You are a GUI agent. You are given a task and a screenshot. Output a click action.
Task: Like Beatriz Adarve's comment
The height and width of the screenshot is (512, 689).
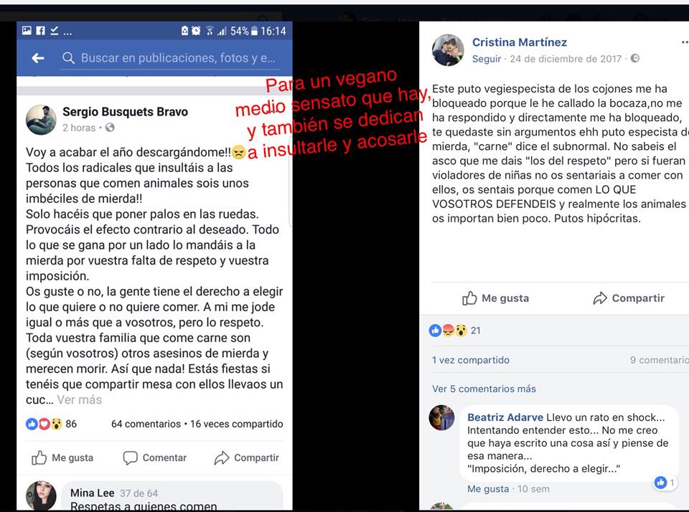(x=488, y=489)
